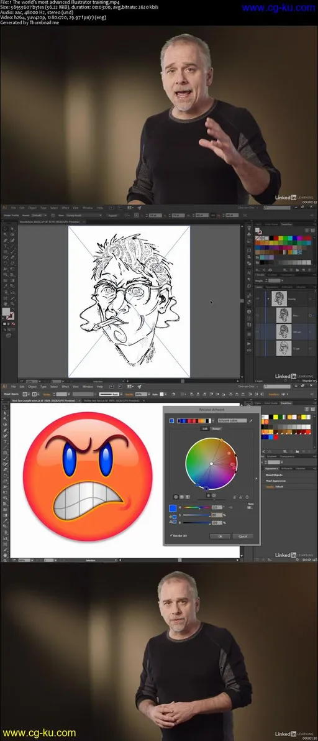Toggle the Recolor Art checkbox
318x741 pixels.
[171, 535]
